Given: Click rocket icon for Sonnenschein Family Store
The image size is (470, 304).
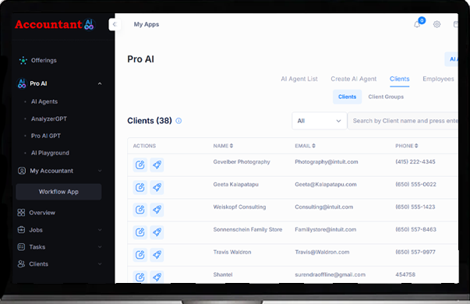Looking at the screenshot, I should 157,232.
